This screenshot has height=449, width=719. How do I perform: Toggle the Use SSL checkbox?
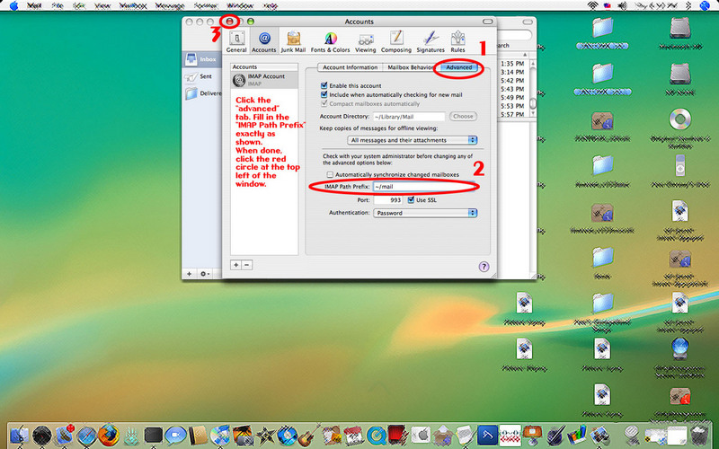(411, 199)
